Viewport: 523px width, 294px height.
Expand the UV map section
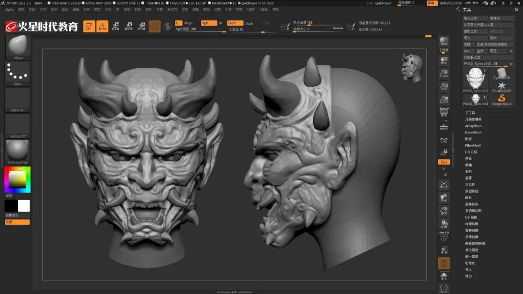471,218
